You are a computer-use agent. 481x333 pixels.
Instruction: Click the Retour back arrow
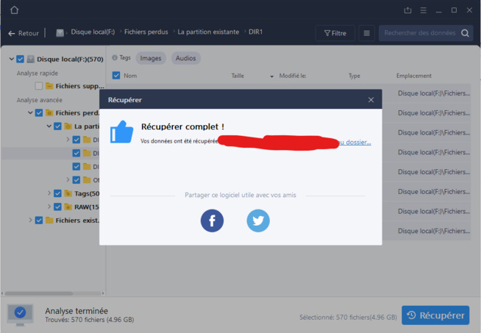[x=12, y=33]
